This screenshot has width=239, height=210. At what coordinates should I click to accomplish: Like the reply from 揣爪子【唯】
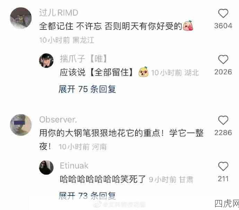[x=223, y=59]
